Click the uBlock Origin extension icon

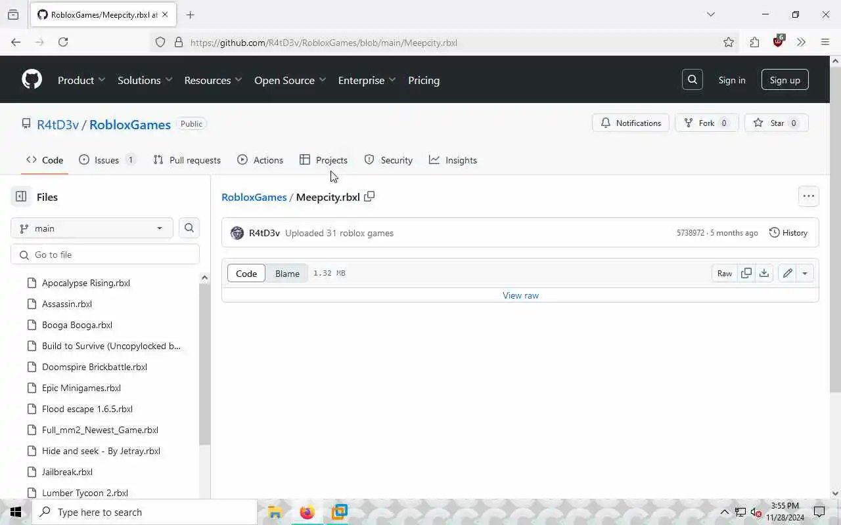pyautogui.click(x=779, y=41)
